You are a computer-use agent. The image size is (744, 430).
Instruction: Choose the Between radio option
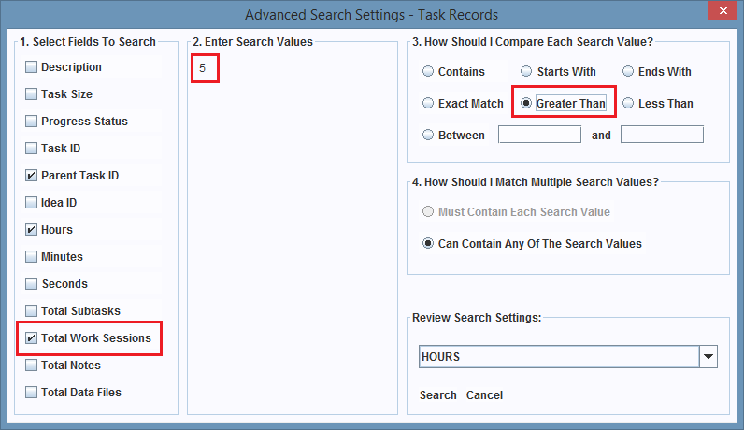coord(428,136)
